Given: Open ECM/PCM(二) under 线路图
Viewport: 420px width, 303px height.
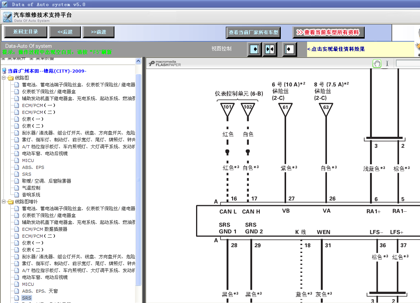Looking at the screenshot, I should tap(39, 112).
